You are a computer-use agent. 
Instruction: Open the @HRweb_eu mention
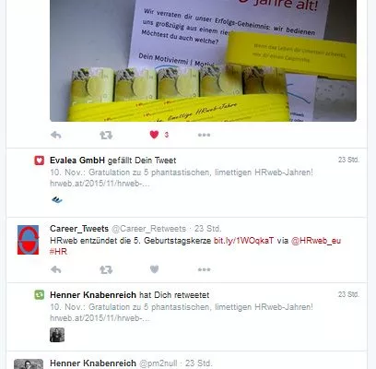(x=316, y=241)
